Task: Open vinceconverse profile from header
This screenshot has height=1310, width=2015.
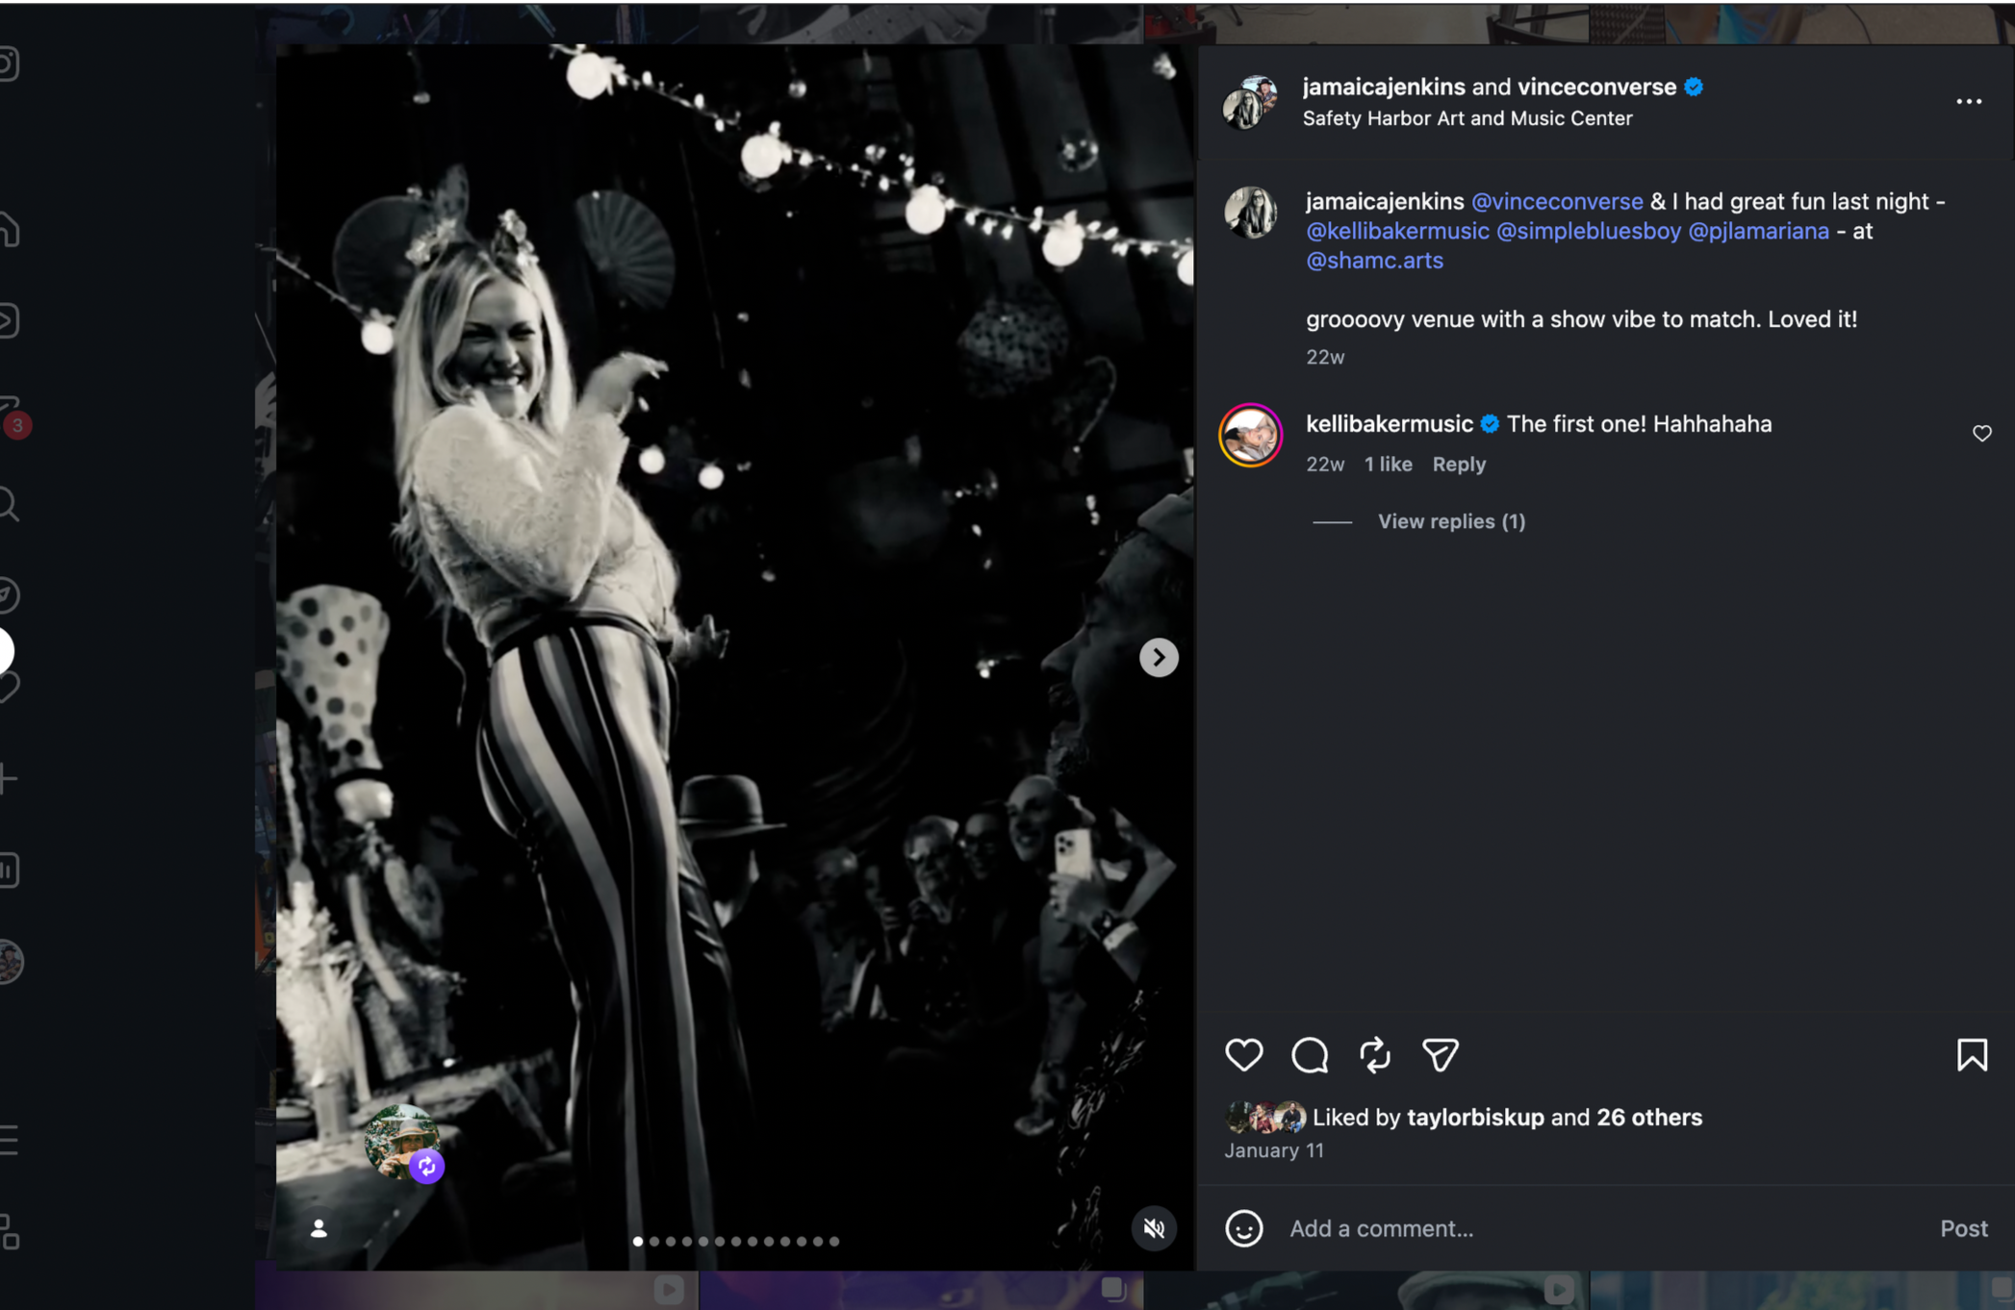Action: [1596, 87]
